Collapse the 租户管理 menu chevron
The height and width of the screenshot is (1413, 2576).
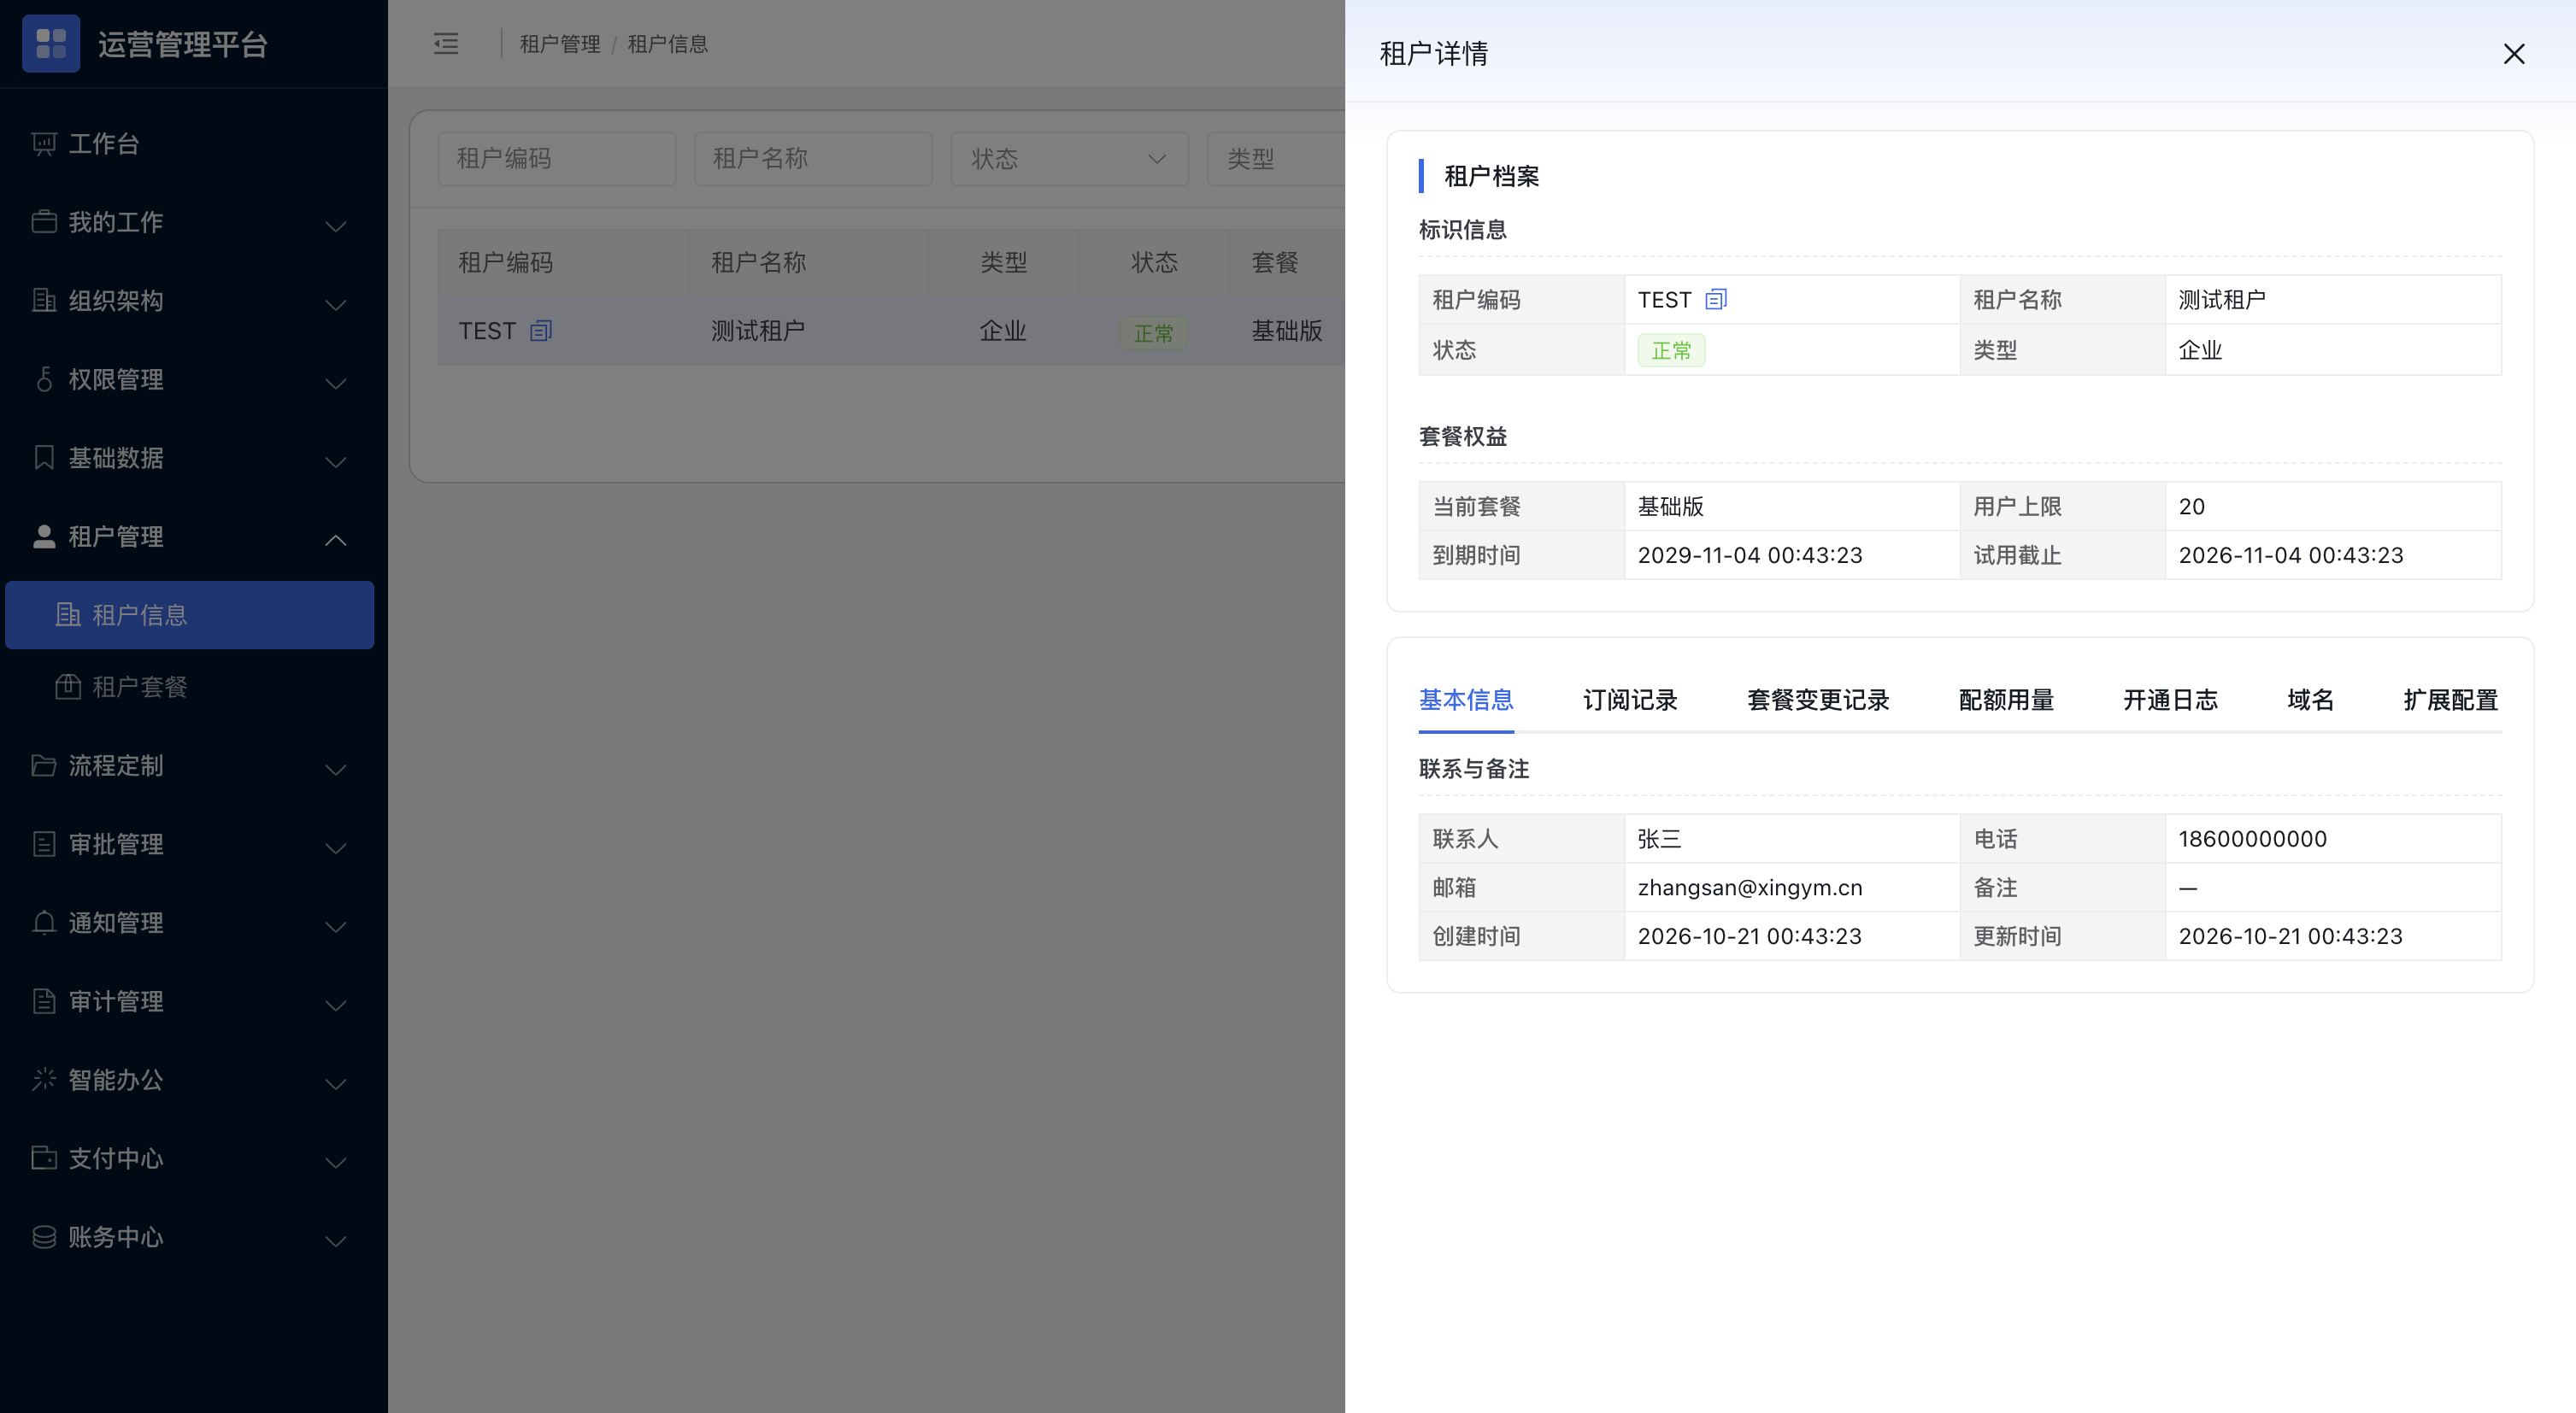pyautogui.click(x=336, y=540)
